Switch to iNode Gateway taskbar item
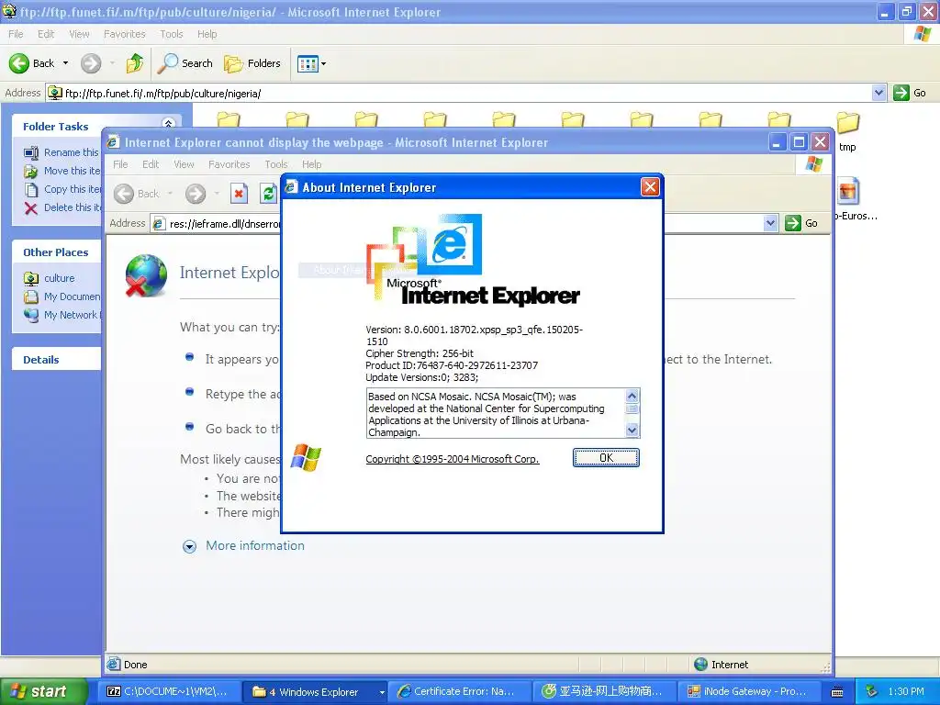The image size is (940, 705). click(x=750, y=692)
